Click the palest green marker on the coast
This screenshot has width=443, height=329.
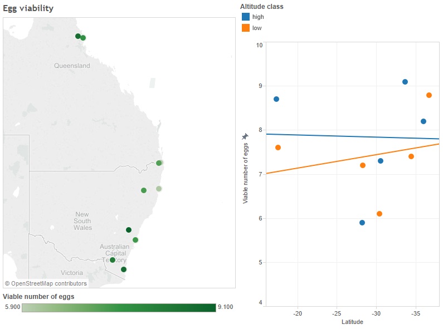click(159, 189)
